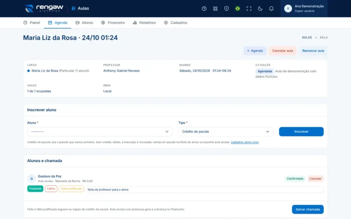
Task: Open the apps grid icon
Action: coord(215,9)
